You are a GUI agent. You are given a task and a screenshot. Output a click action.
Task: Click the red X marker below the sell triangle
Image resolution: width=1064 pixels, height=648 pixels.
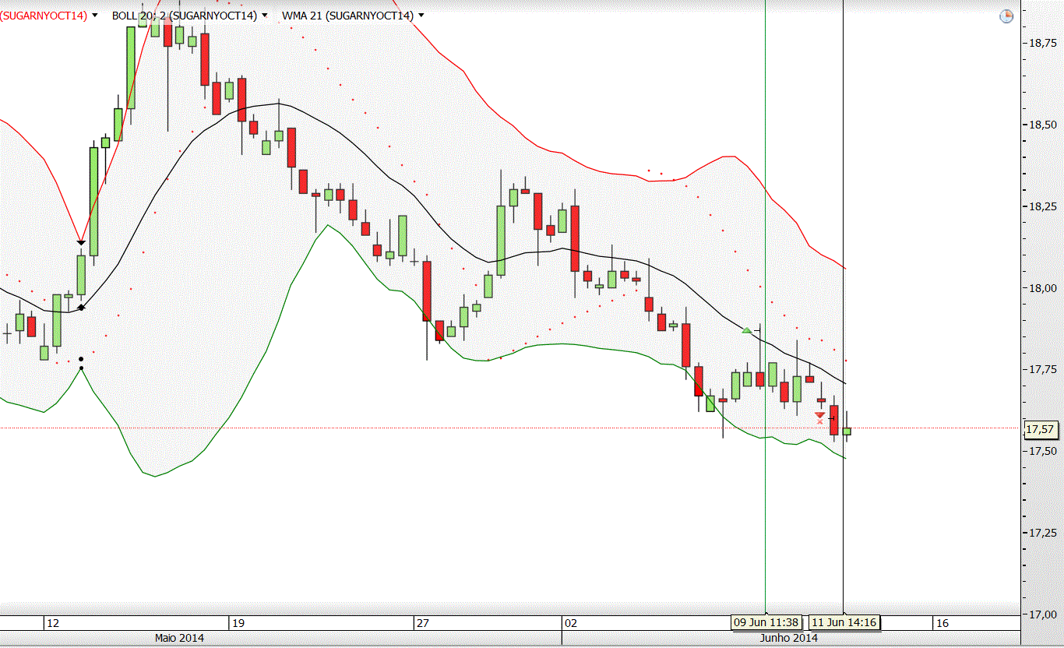pos(819,421)
